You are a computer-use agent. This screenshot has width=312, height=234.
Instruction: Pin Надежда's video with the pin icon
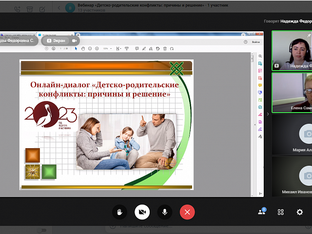coord(309,36)
